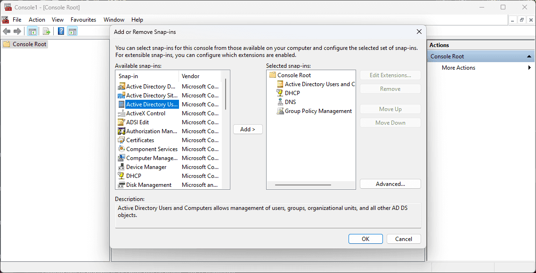
Task: Click the Device Manager snap-in icon
Action: pos(122,167)
